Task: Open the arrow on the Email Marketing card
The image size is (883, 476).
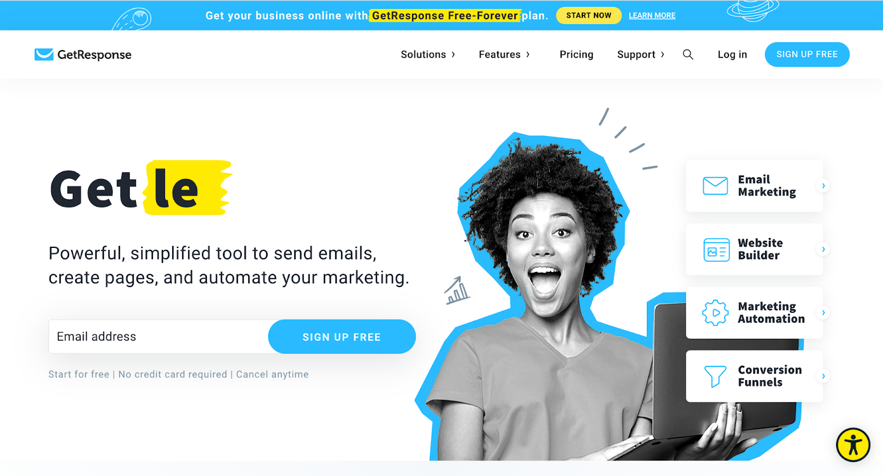Action: coord(823,186)
